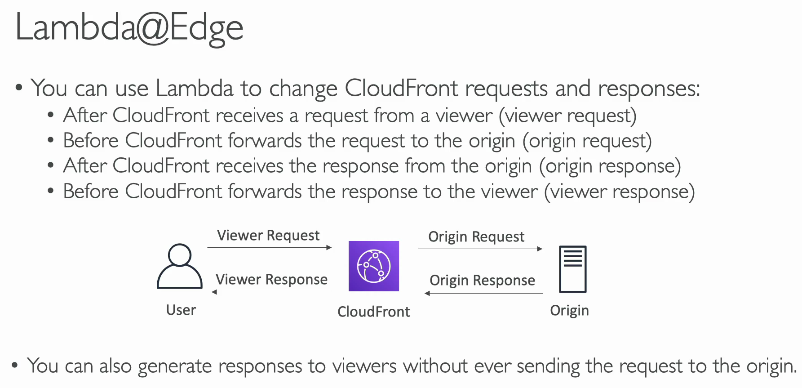Click the bullet ending with viewer response
This screenshot has height=388, width=802.
point(379,192)
